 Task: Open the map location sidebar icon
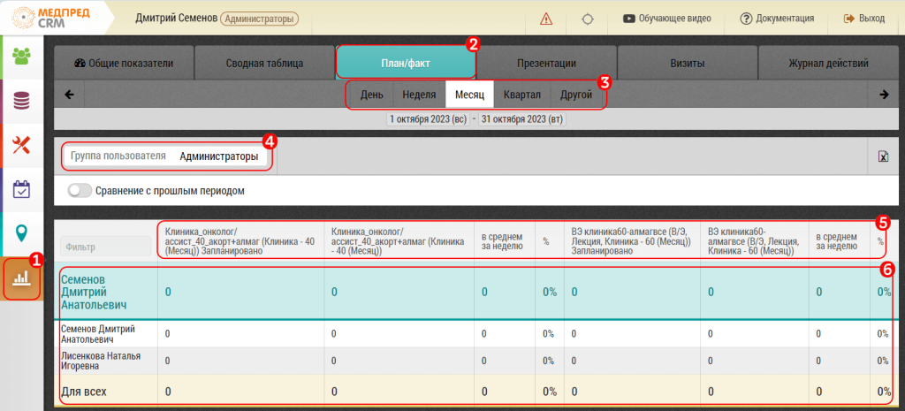[21, 232]
